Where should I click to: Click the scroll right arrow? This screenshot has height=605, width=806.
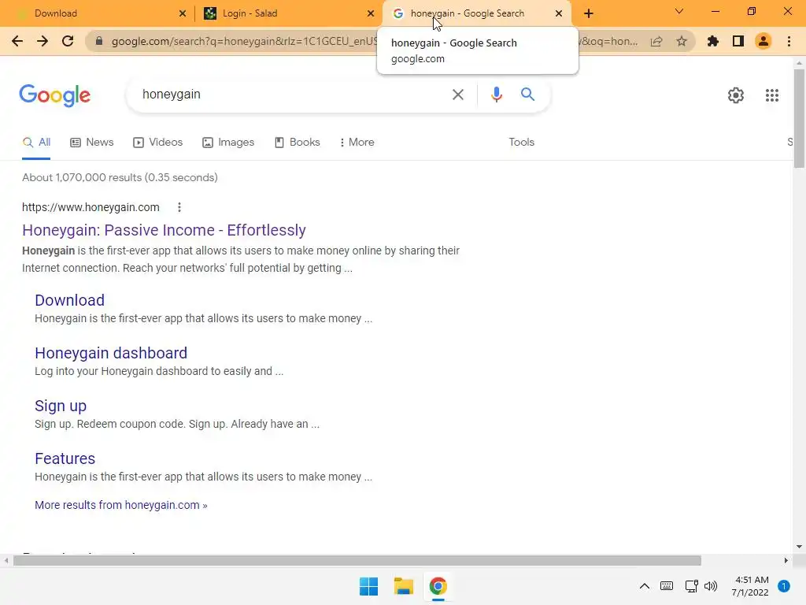[786, 560]
